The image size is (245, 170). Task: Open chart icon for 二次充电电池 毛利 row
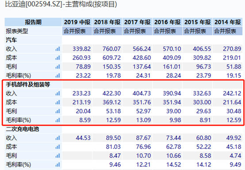(57, 156)
